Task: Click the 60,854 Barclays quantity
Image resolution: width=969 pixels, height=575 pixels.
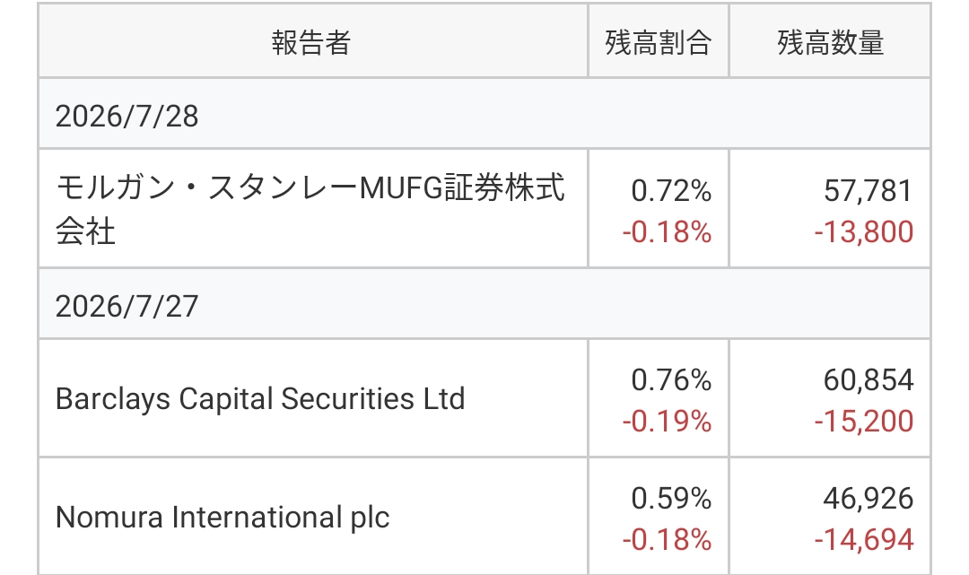Action: tap(869, 379)
